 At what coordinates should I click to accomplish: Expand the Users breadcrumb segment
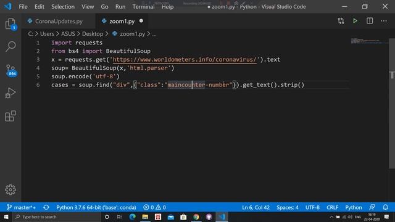[x=47, y=34]
